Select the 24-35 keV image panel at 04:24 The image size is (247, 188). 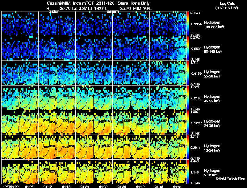[x=85, y=122]
